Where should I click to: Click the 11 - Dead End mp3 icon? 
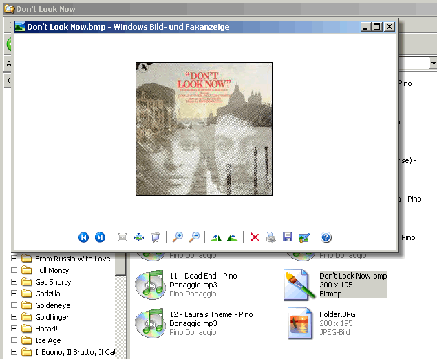pyautogui.click(x=150, y=284)
